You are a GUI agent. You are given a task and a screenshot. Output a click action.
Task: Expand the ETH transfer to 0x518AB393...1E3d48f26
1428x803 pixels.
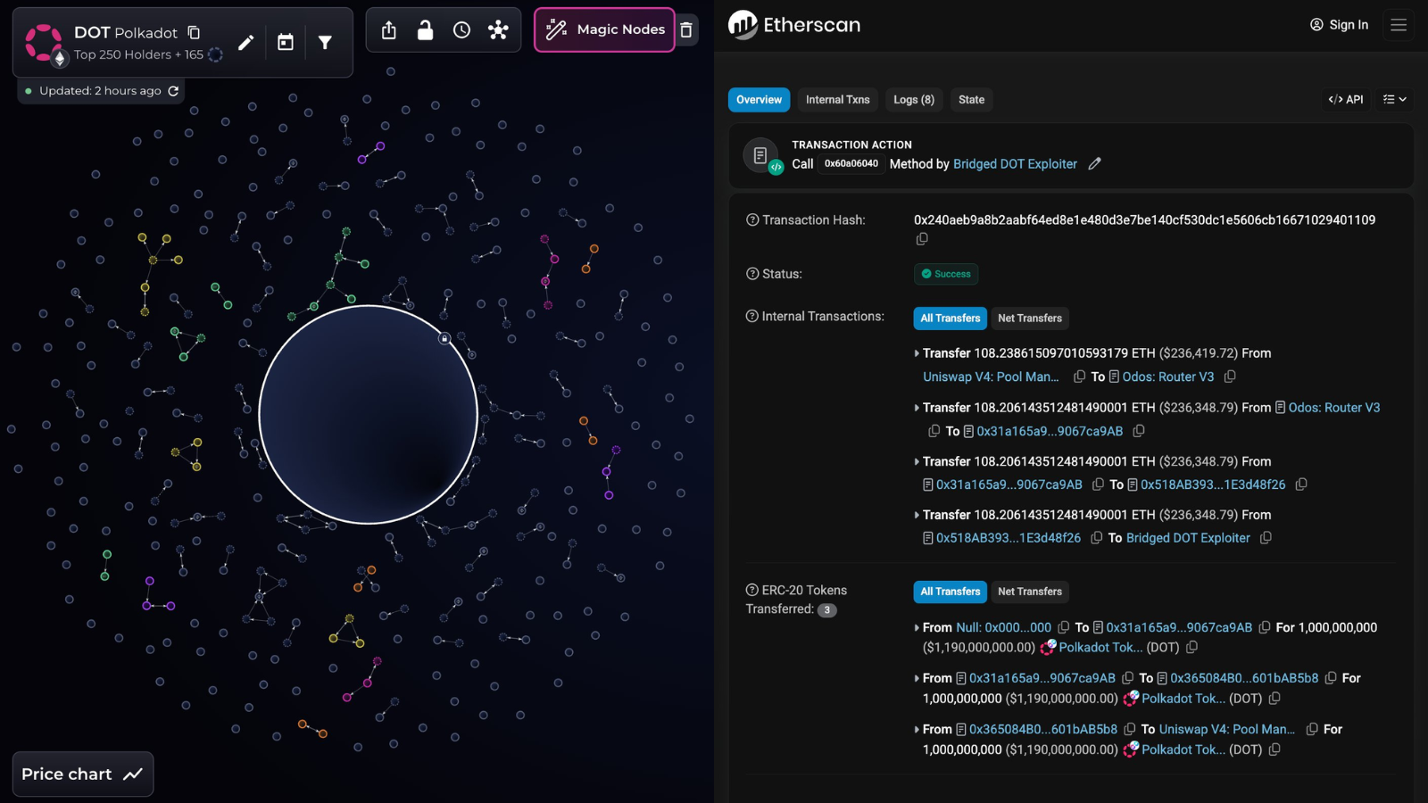[x=917, y=462]
